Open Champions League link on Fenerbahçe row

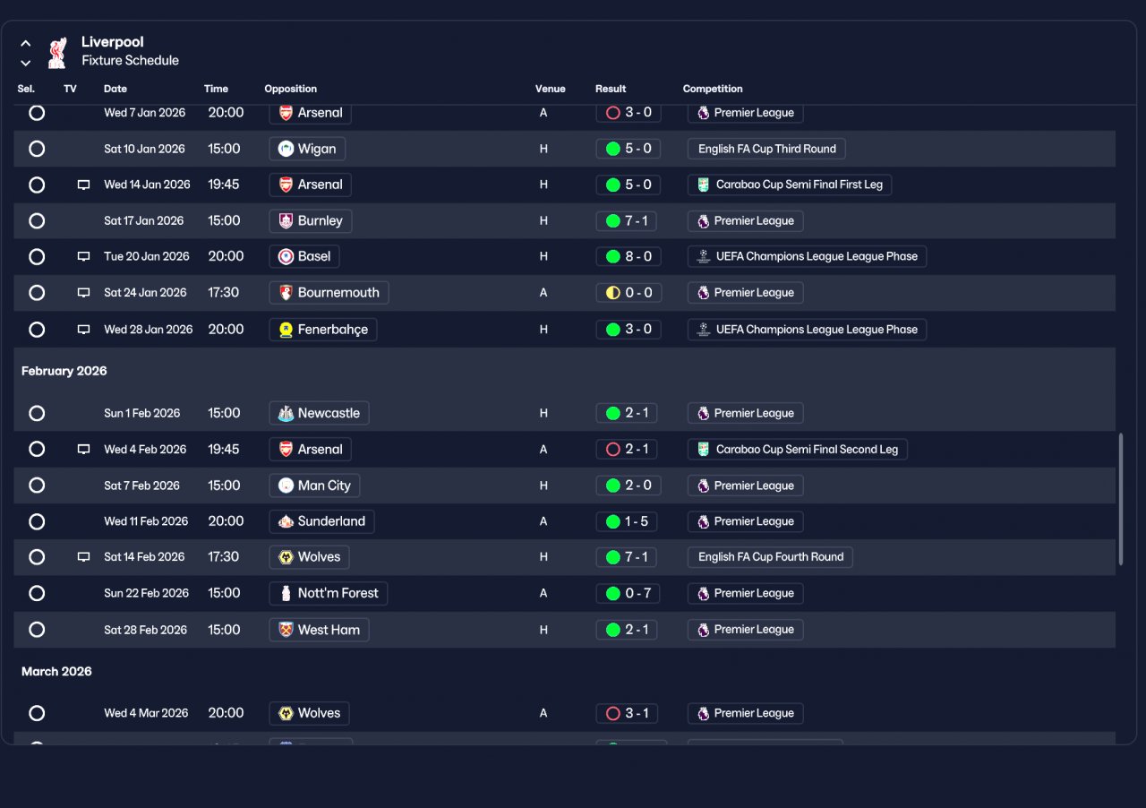click(807, 329)
